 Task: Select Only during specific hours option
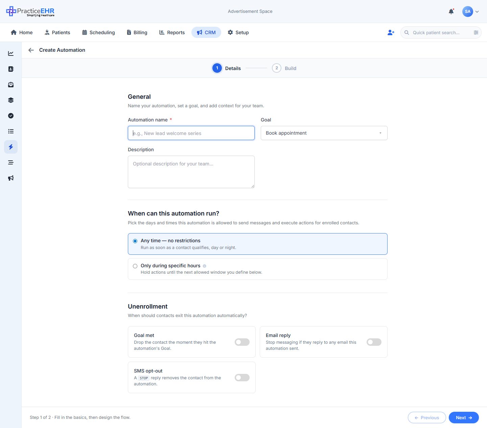click(x=258, y=269)
